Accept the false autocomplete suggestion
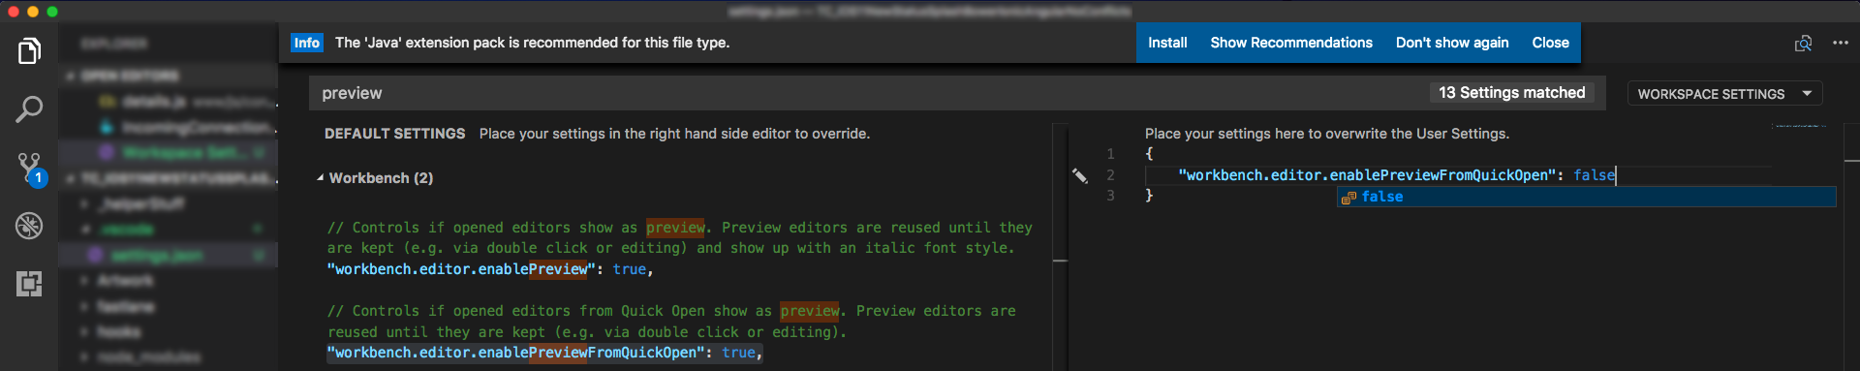Viewport: 1860px width, 371px height. [x=1587, y=197]
